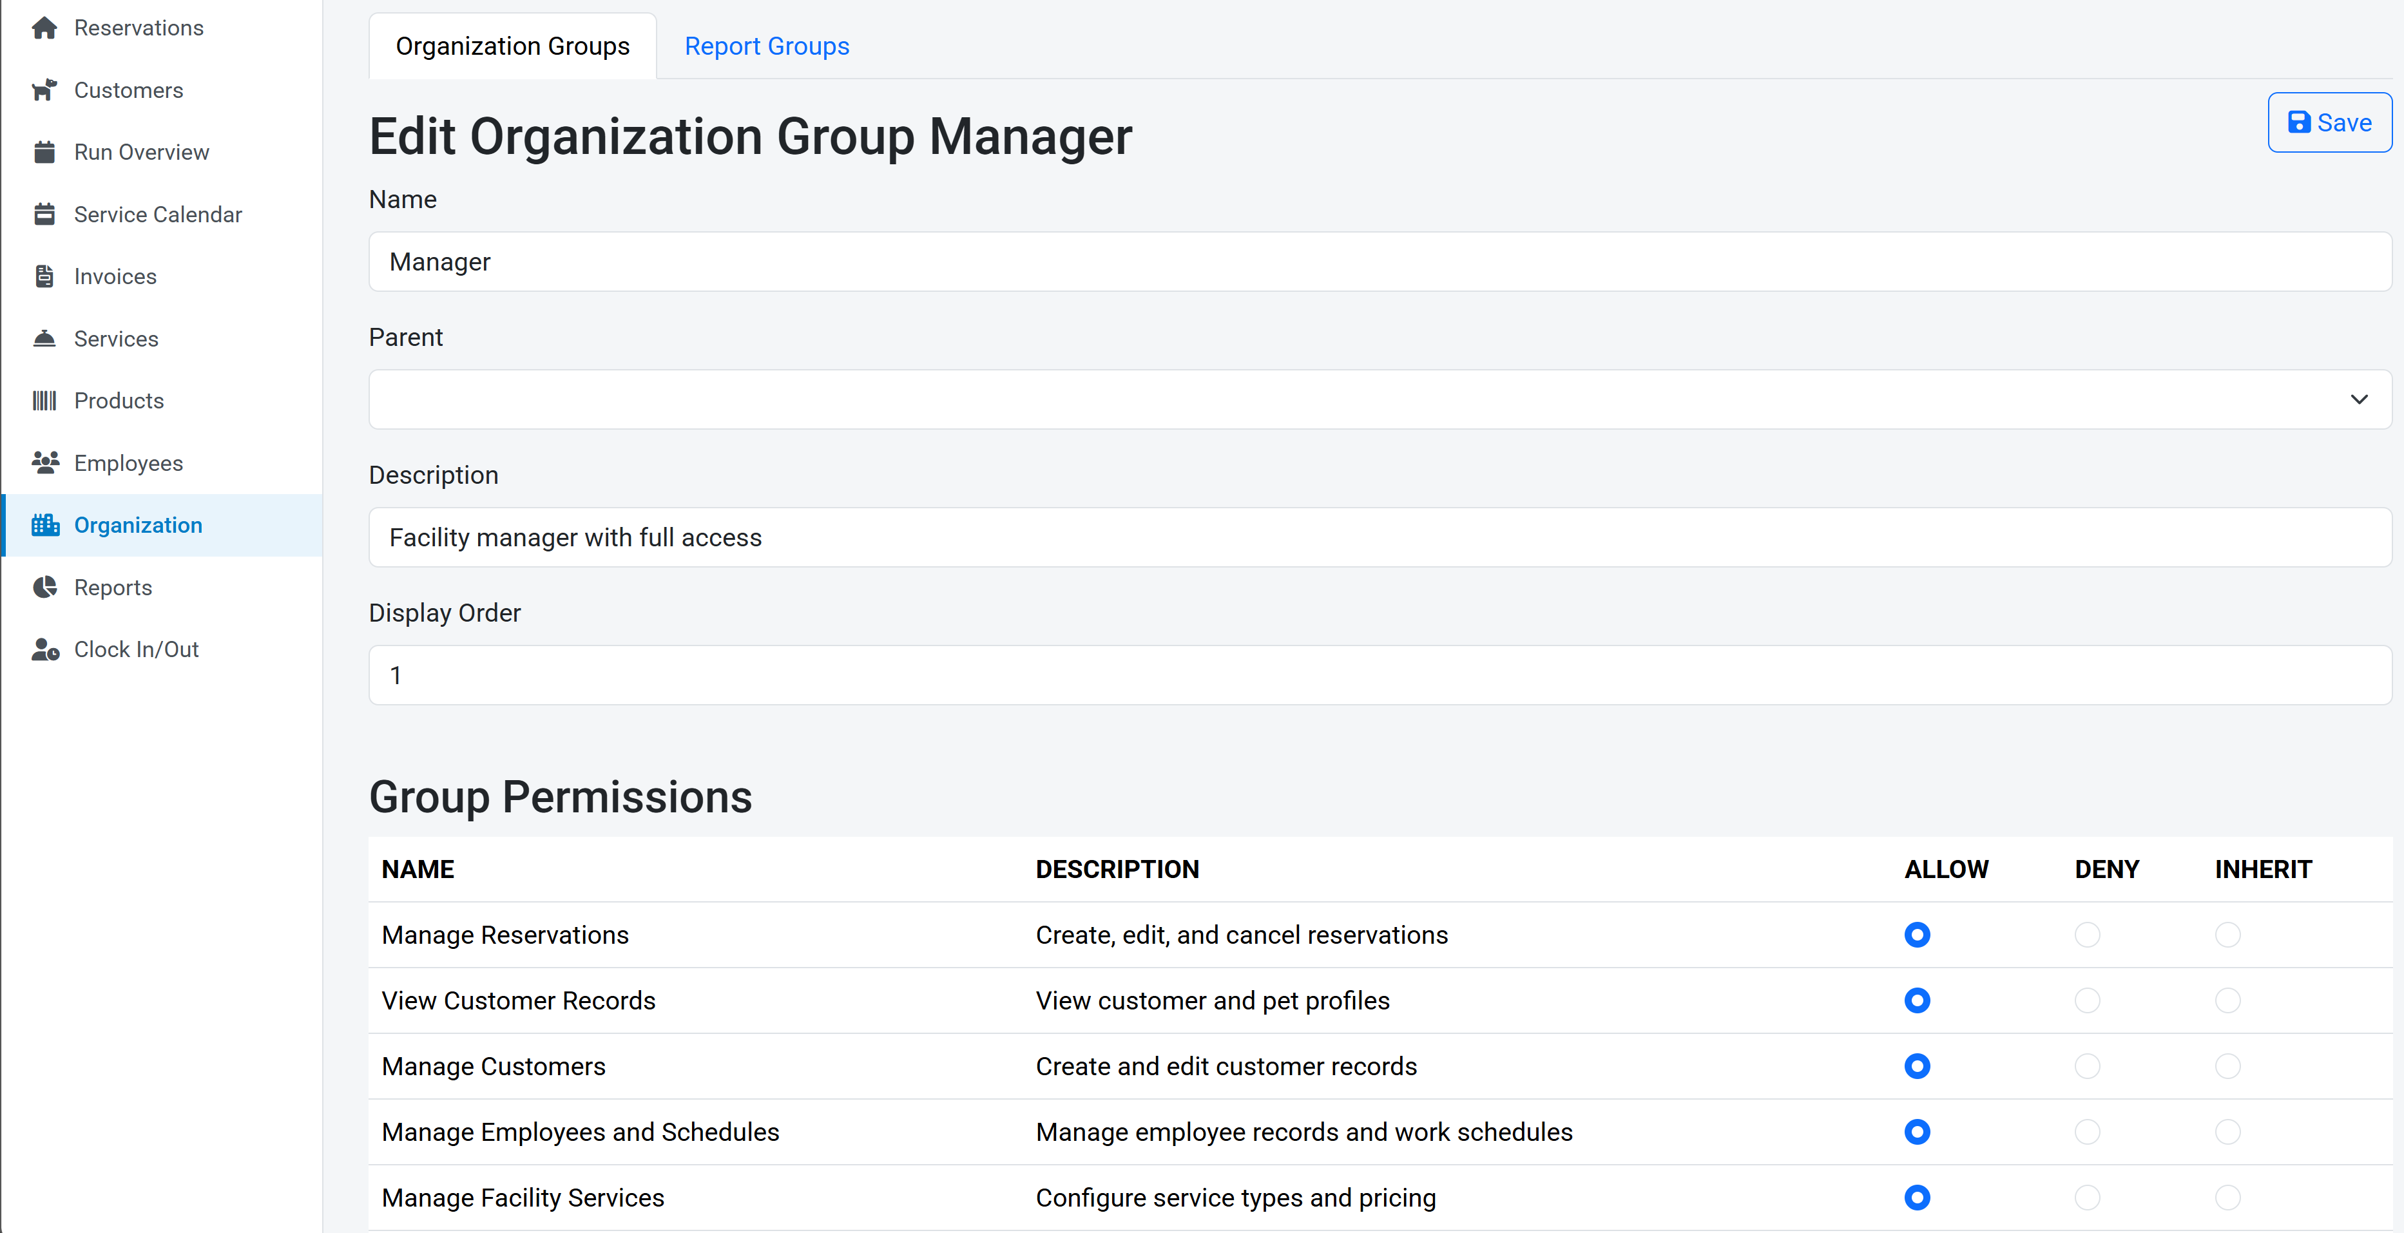Click 'Manage Reservations' permission name

point(505,934)
